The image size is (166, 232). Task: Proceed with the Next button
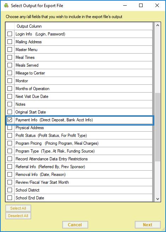[148, 225]
